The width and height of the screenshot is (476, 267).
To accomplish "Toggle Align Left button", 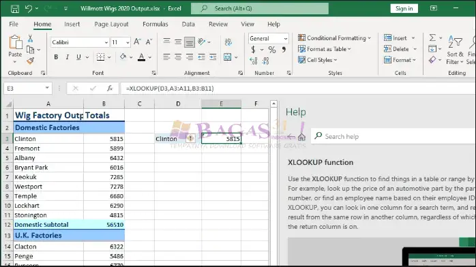I will pos(166,57).
